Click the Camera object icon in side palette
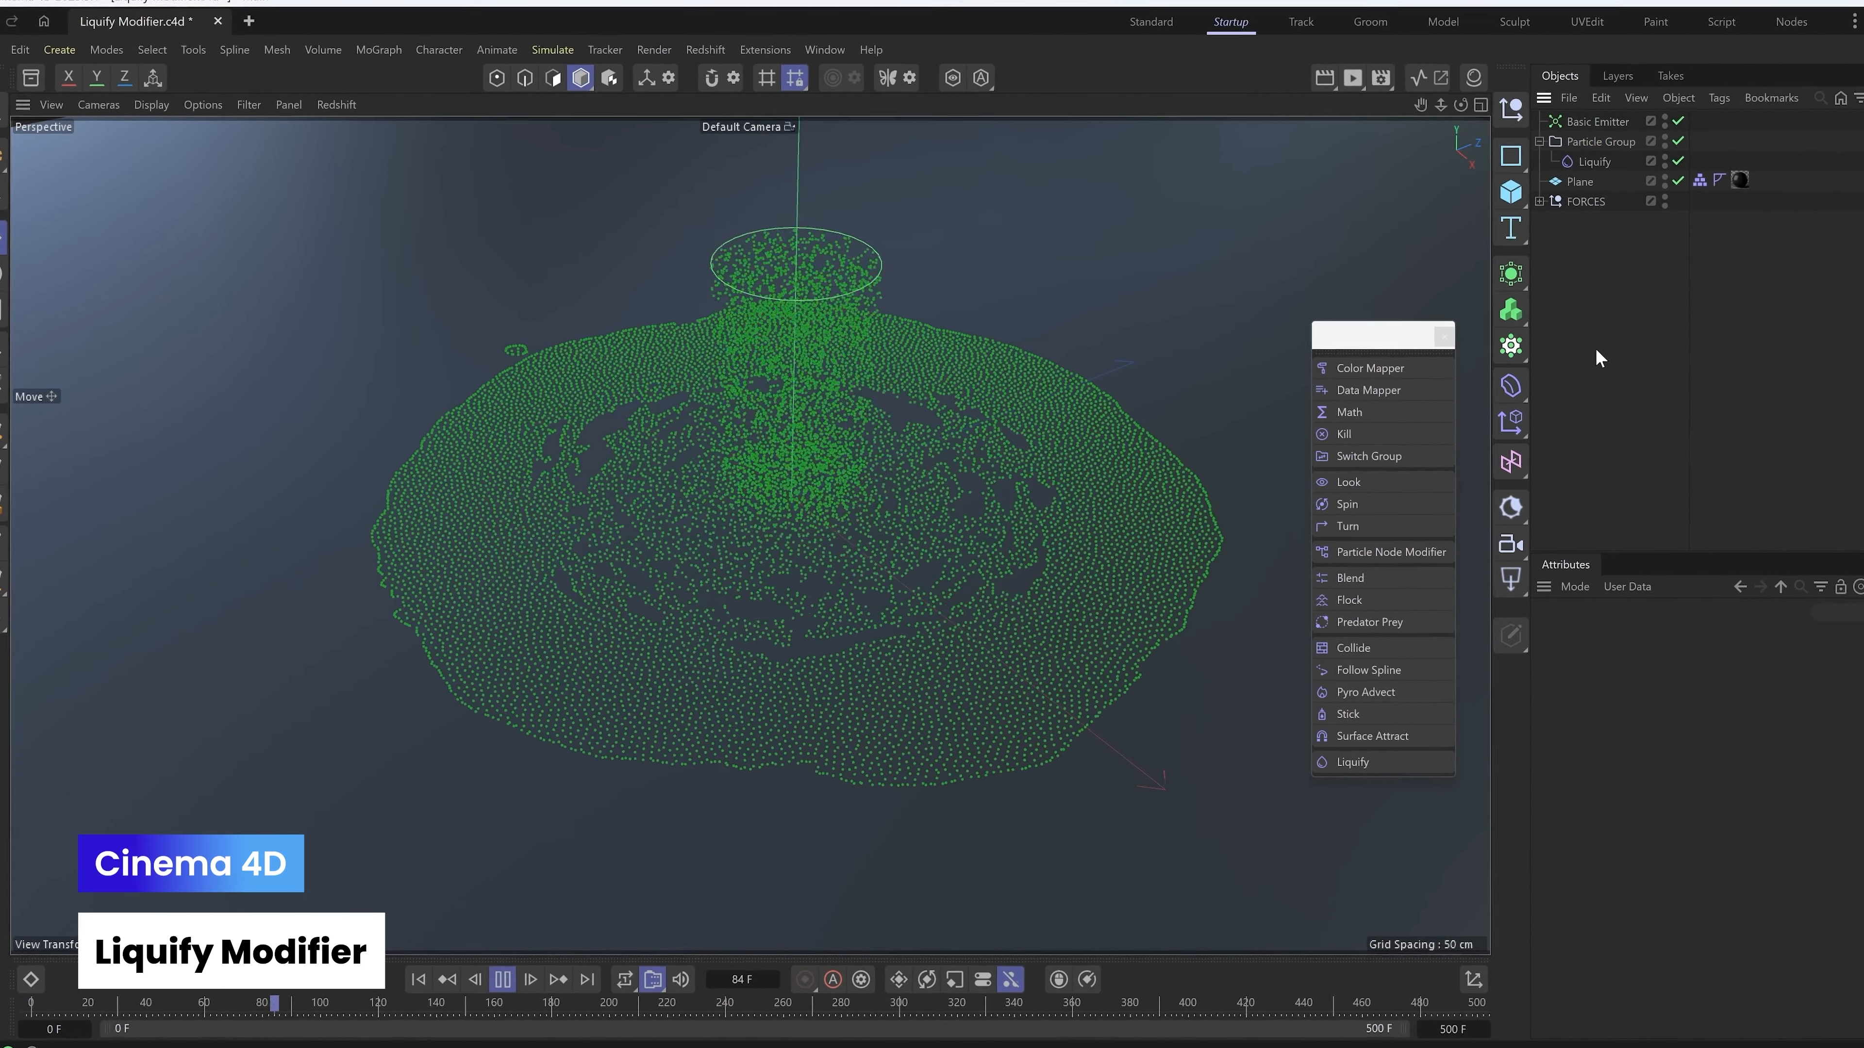Screen dimensions: 1864x1048 click(x=1511, y=544)
